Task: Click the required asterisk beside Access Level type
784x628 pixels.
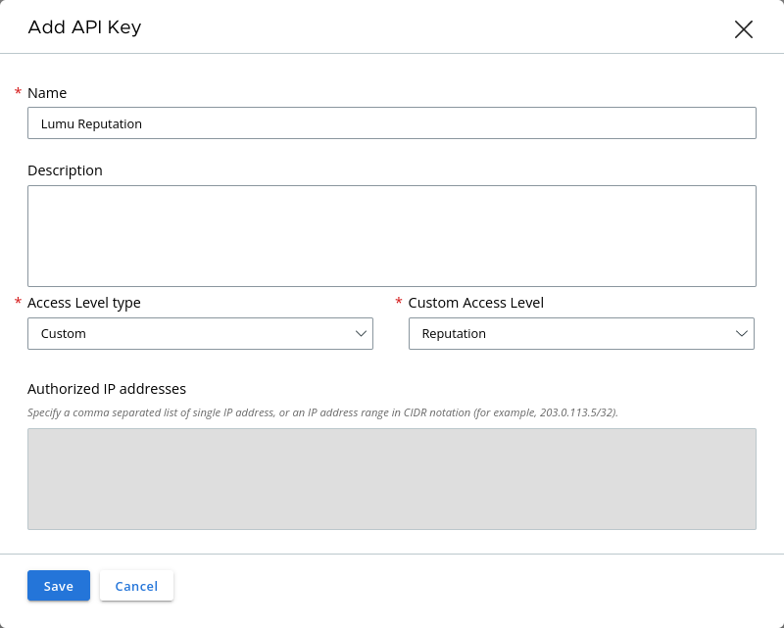Action: click(18, 303)
